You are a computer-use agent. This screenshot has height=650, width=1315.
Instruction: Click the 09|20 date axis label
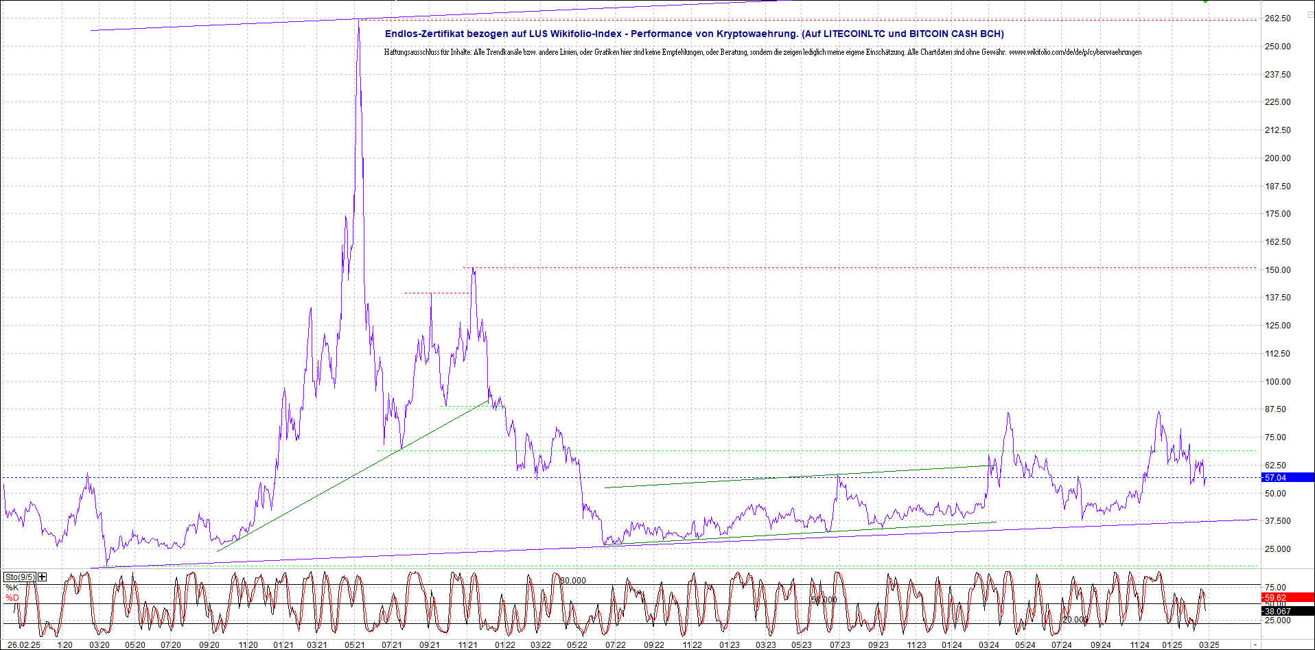(209, 645)
